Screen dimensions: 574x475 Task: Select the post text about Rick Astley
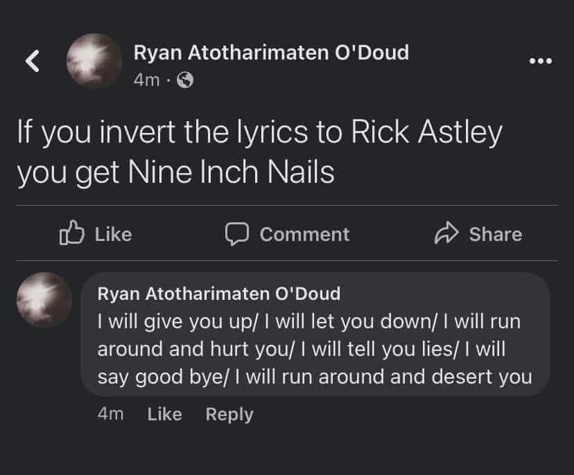(x=259, y=151)
